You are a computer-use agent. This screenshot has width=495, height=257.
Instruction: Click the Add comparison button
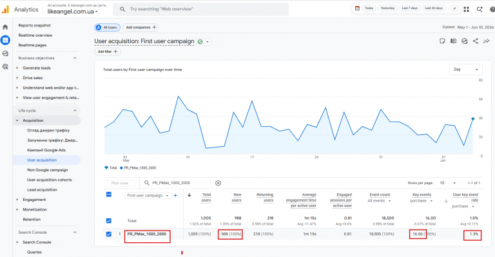point(141,28)
